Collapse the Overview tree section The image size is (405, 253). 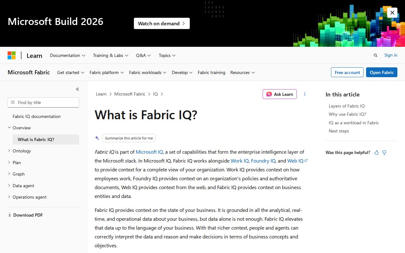click(x=9, y=128)
